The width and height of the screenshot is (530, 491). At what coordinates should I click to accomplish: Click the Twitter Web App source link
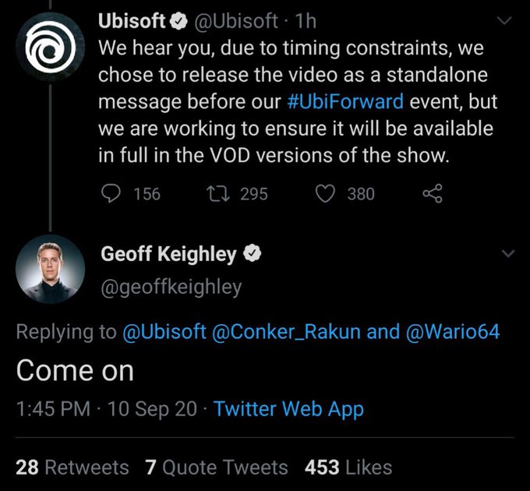pyautogui.click(x=288, y=408)
